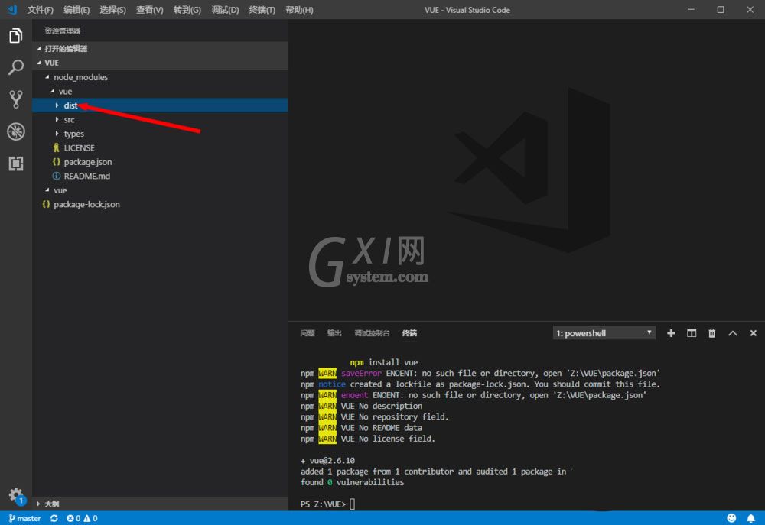Split the terminal pane
The height and width of the screenshot is (525, 765).
[x=692, y=333]
